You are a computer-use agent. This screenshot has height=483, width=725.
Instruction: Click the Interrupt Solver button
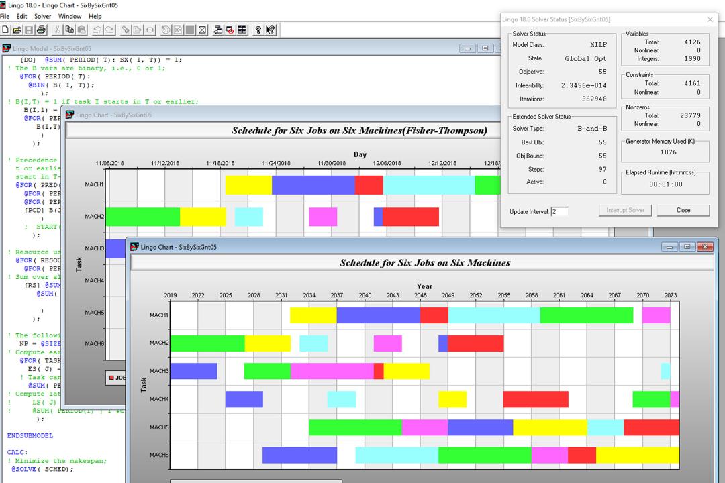[625, 210]
